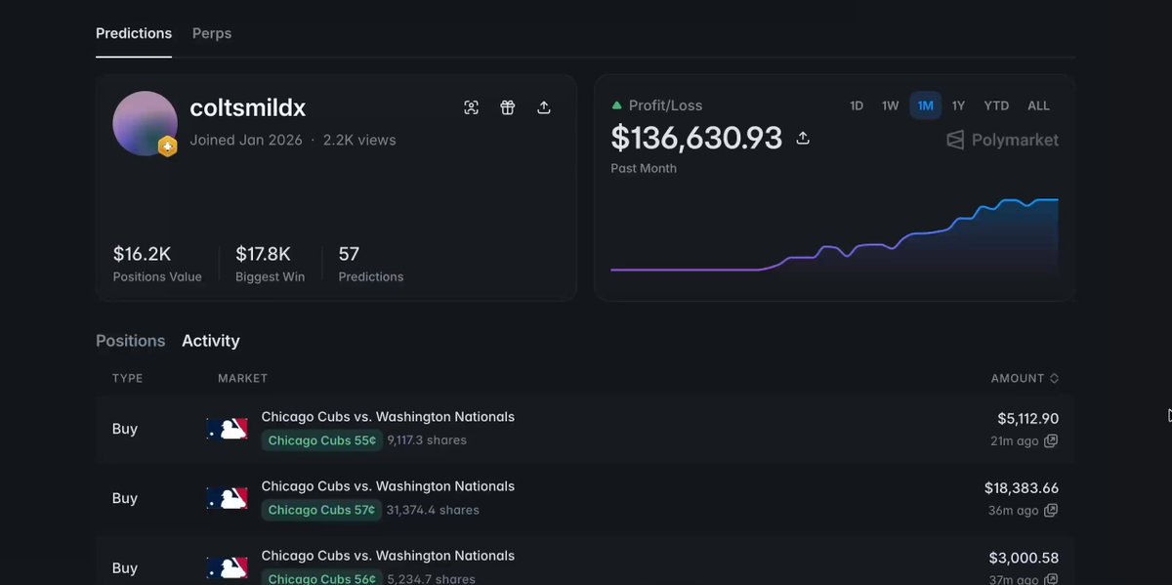1172x585 pixels.
Task: Open transaction link icon next to 36m ago
Action: (x=1051, y=511)
